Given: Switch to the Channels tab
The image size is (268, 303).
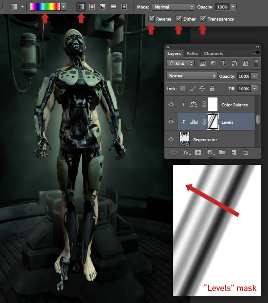Looking at the screenshot, I should point(214,54).
